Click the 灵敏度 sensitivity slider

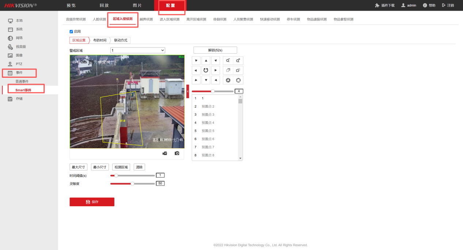(x=132, y=184)
